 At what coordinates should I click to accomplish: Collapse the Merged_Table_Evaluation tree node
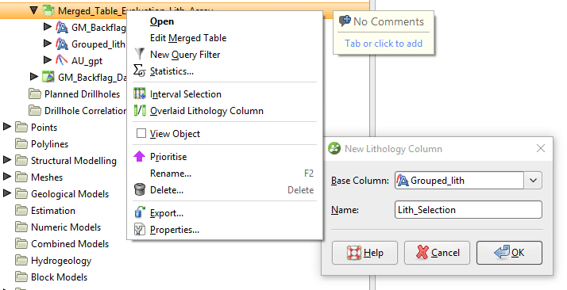tap(33, 10)
